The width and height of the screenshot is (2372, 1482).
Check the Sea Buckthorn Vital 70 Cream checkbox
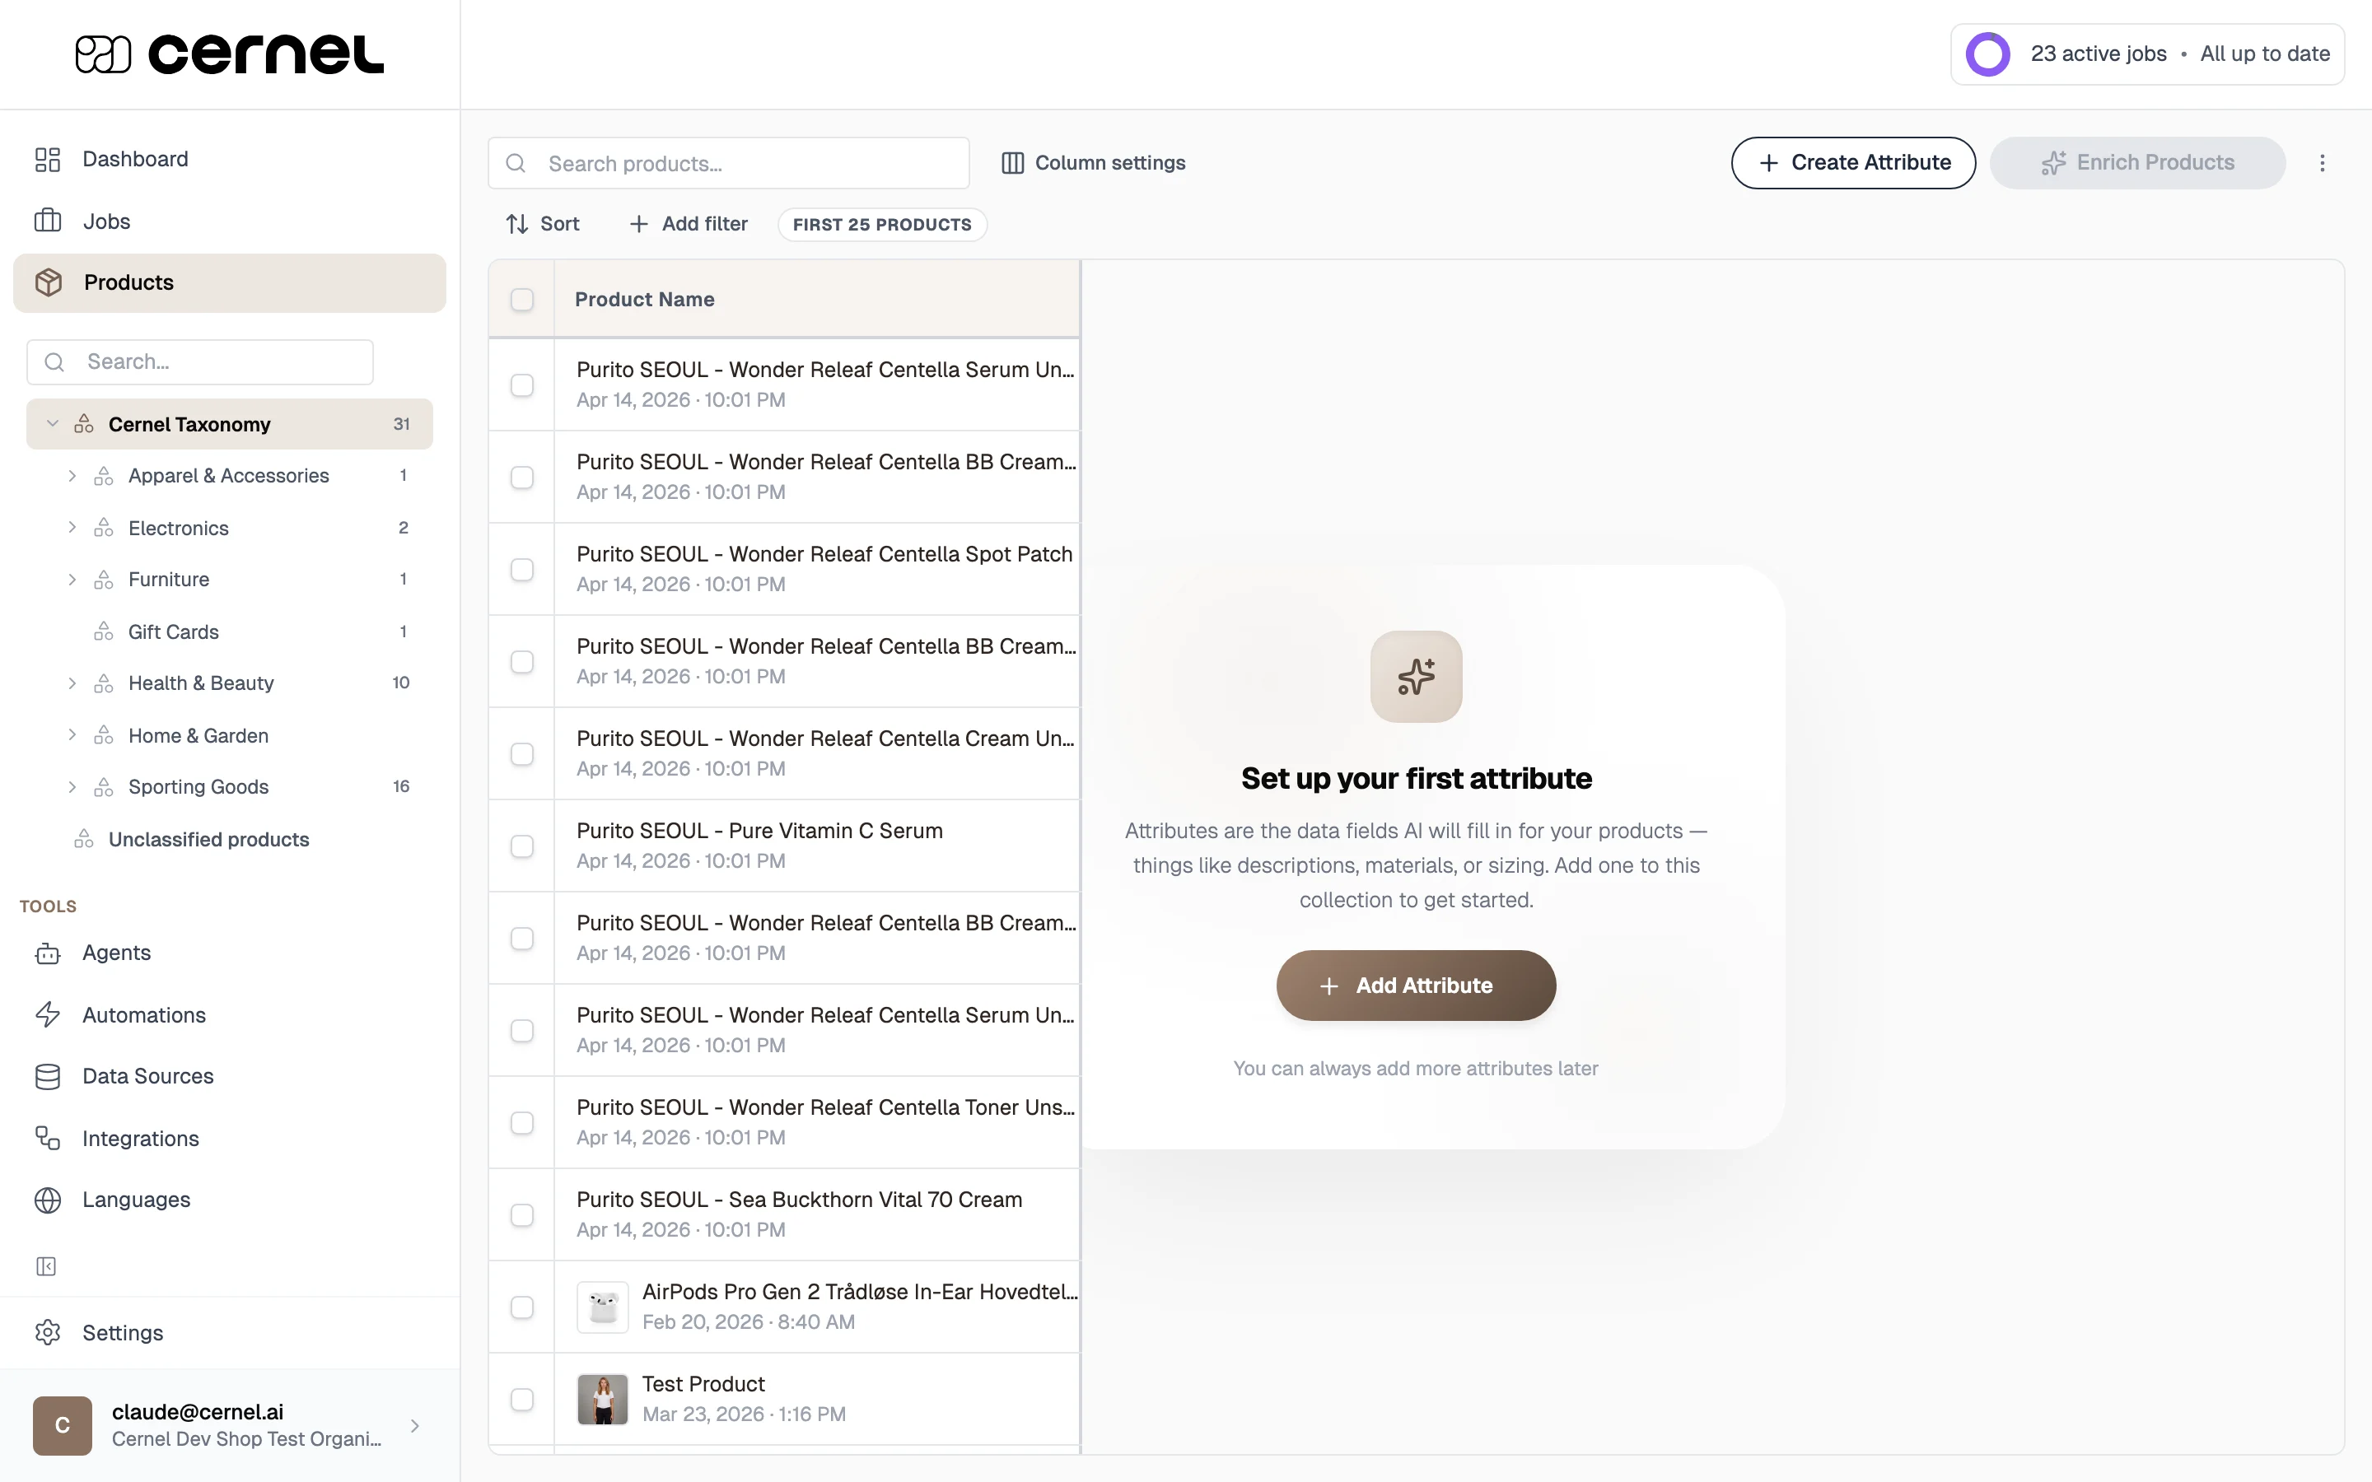coord(522,1214)
